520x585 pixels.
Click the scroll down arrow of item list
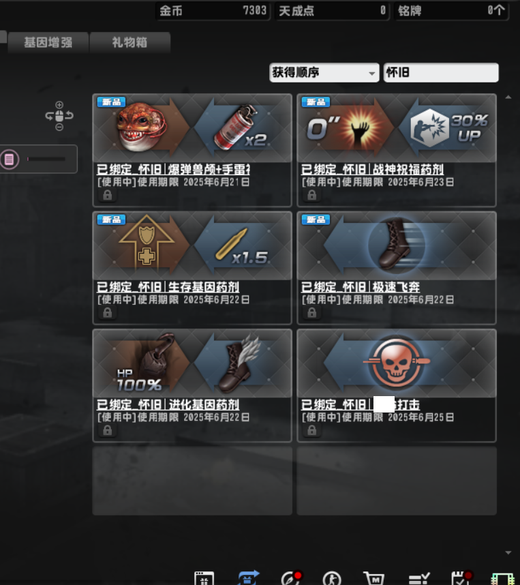tap(508, 552)
